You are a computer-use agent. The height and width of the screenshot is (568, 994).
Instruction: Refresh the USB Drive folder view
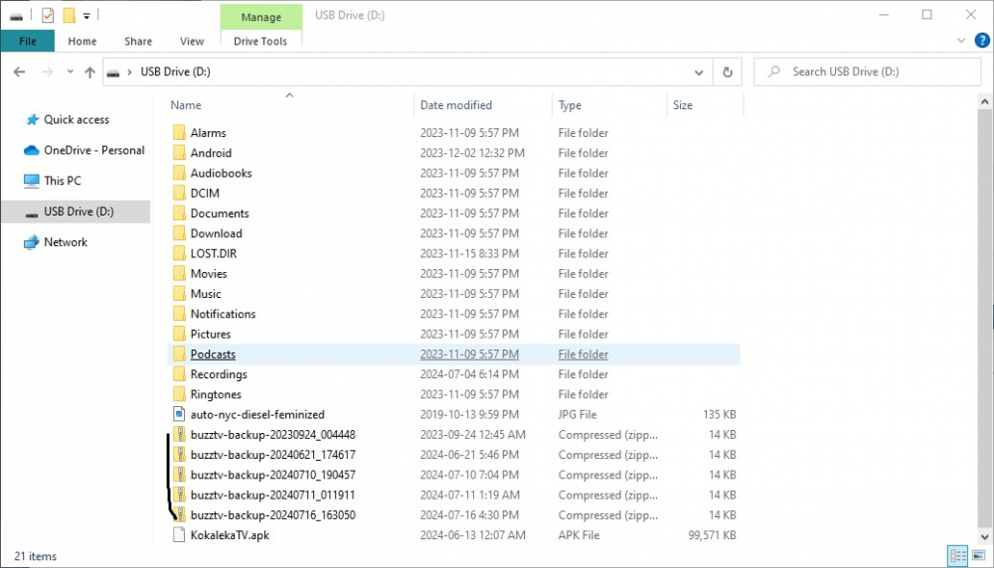(728, 72)
